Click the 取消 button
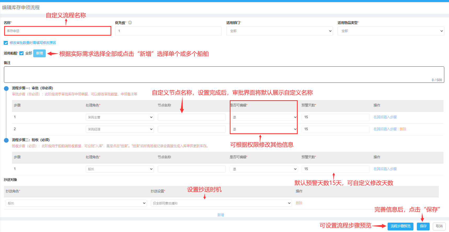 coord(439,226)
